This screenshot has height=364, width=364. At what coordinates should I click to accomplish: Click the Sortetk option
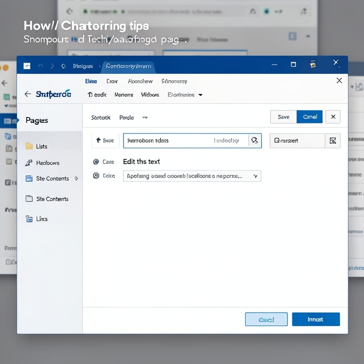(x=101, y=117)
